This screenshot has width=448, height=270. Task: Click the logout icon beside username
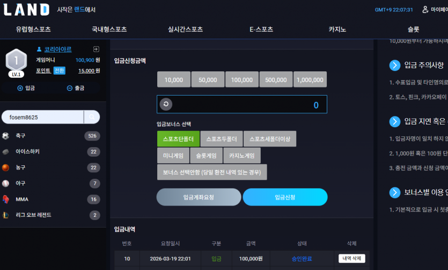96,49
